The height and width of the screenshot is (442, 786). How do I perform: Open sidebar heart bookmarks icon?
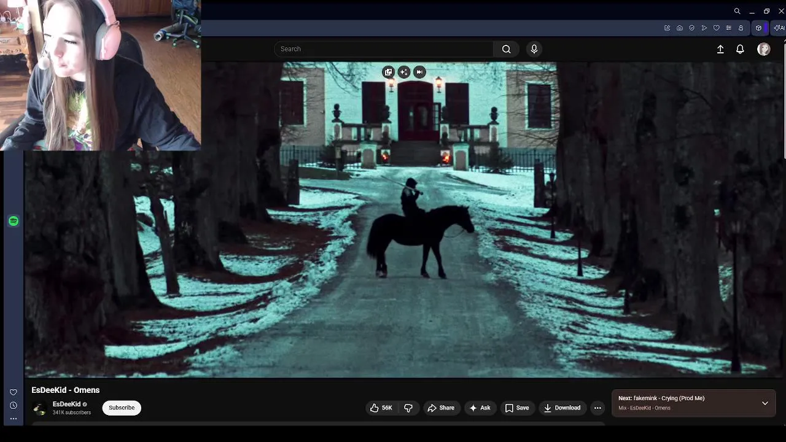(13, 392)
